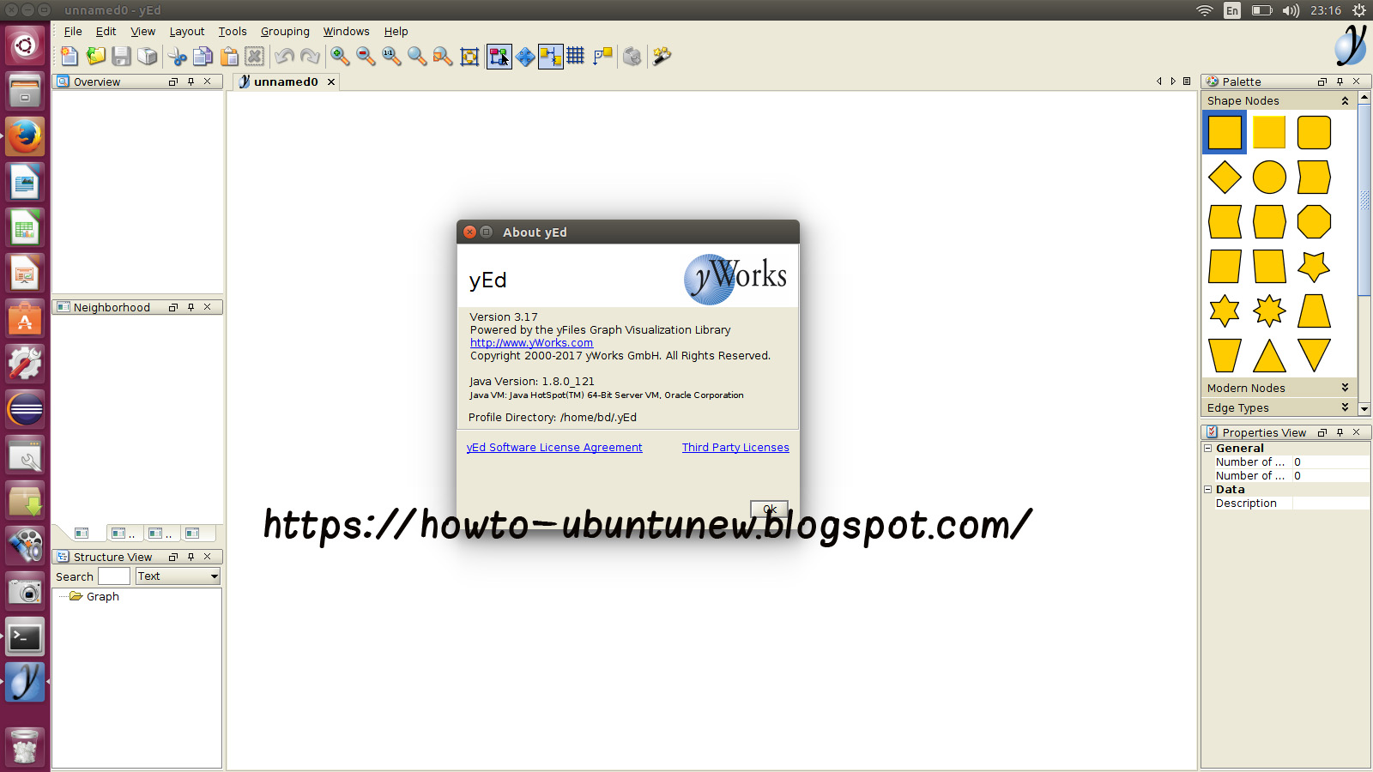Create a new document from toolbar

pyautogui.click(x=70, y=57)
